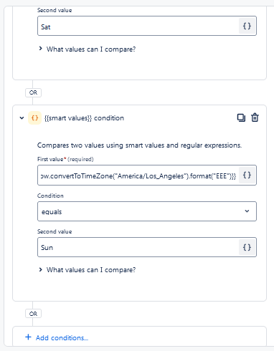
Task: Toggle the OR operator above Add conditions
Action: click(x=33, y=314)
